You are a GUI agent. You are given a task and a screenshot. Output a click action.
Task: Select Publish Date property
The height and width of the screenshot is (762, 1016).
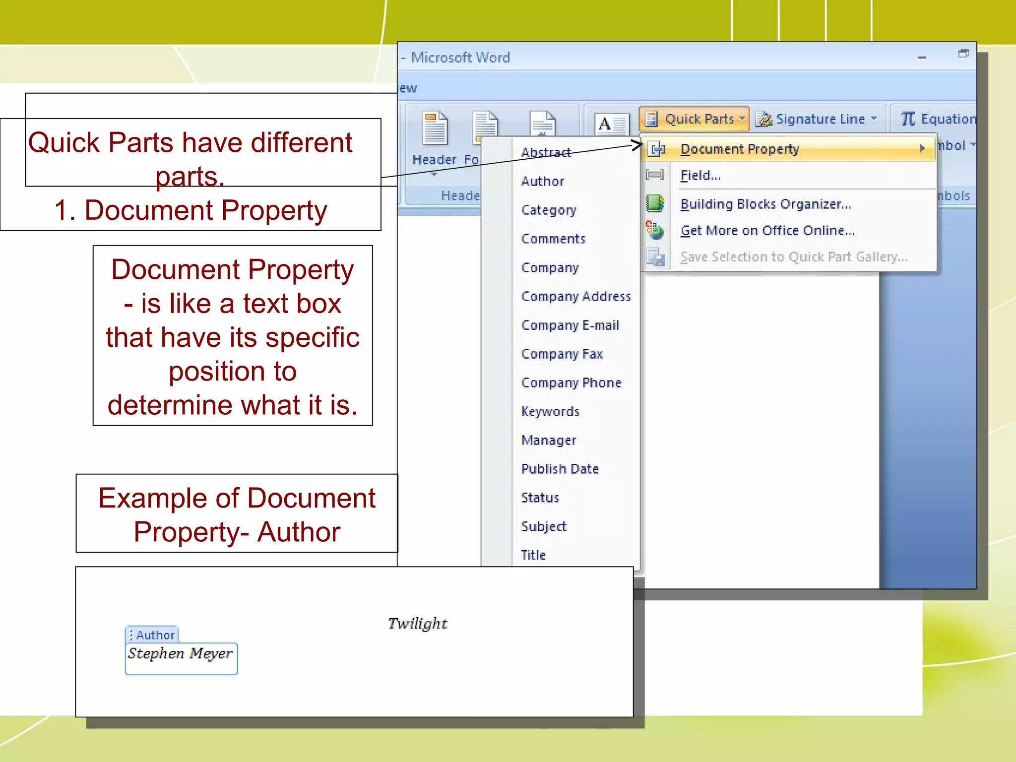pos(560,469)
